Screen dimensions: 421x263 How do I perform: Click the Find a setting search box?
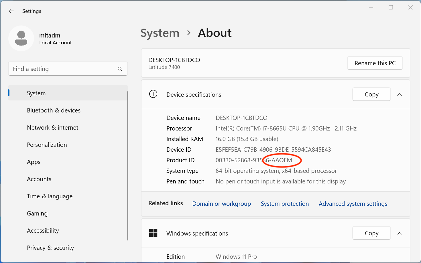pos(68,69)
